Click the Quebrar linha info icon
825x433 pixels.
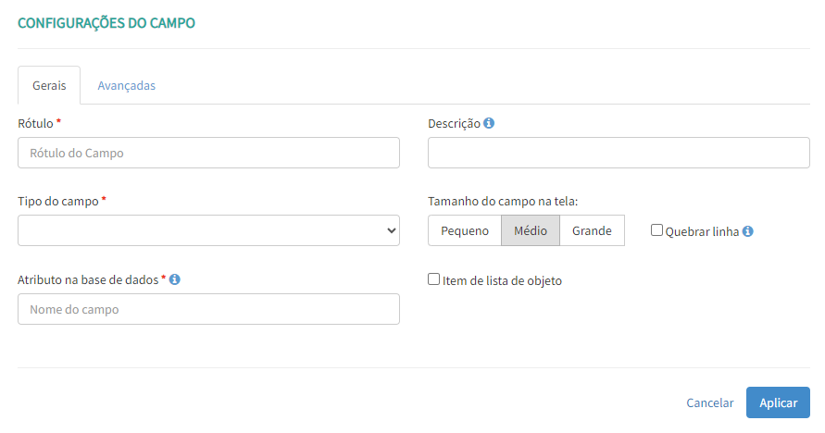(x=748, y=231)
